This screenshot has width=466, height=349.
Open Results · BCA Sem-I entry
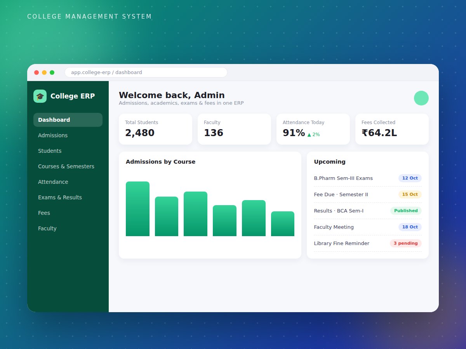[368, 211]
